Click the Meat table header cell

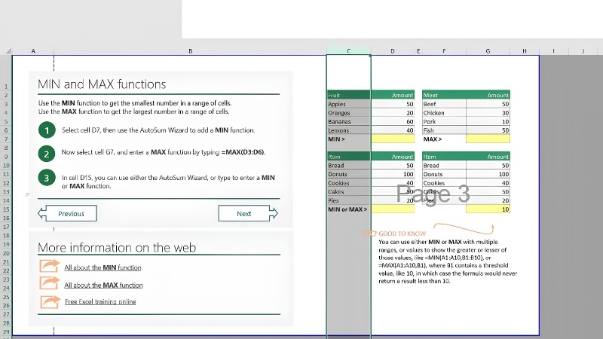click(444, 95)
